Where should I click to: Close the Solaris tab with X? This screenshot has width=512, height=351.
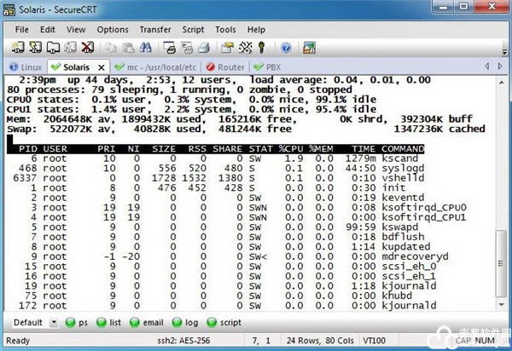click(102, 67)
